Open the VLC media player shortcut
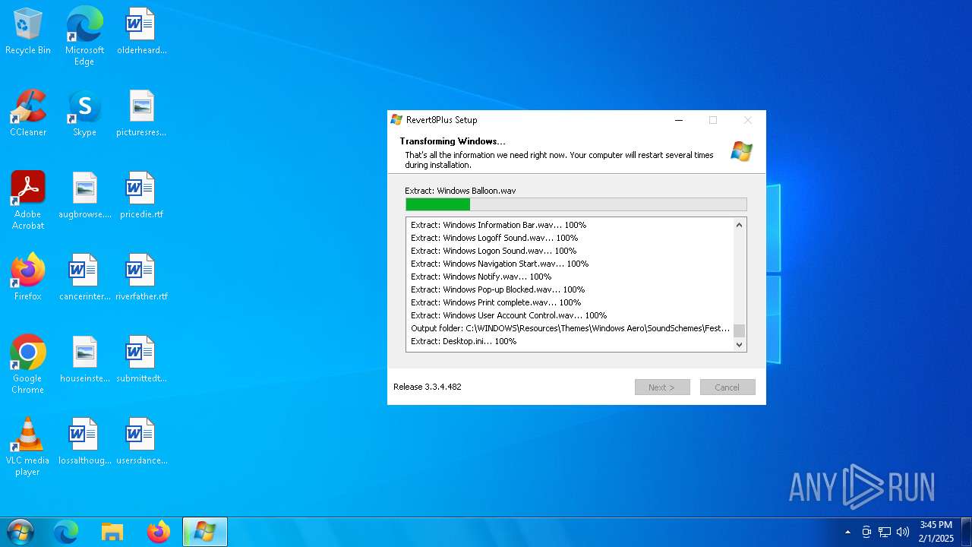Viewport: 972px width, 547px height. 28,447
